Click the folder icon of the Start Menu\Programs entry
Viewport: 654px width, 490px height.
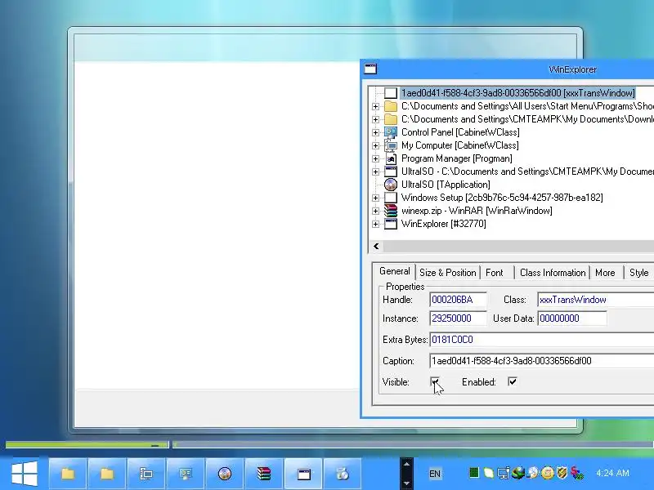click(x=391, y=106)
